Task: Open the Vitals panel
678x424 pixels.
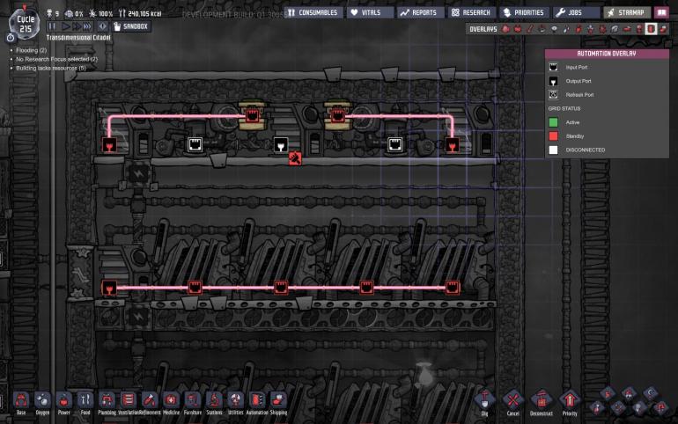Action: pyautogui.click(x=368, y=12)
